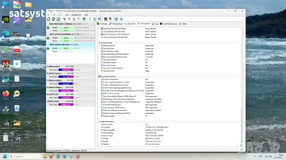Open the Viber desktop shortcut
This screenshot has height=160, width=286.
coord(17,21)
